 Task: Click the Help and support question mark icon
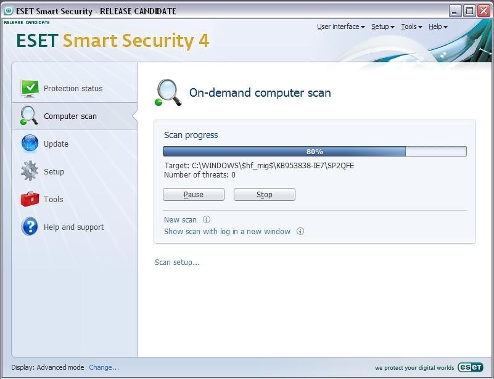pyautogui.click(x=30, y=226)
